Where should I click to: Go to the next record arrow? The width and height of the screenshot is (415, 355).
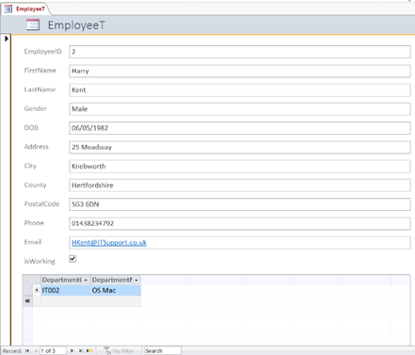pos(72,350)
